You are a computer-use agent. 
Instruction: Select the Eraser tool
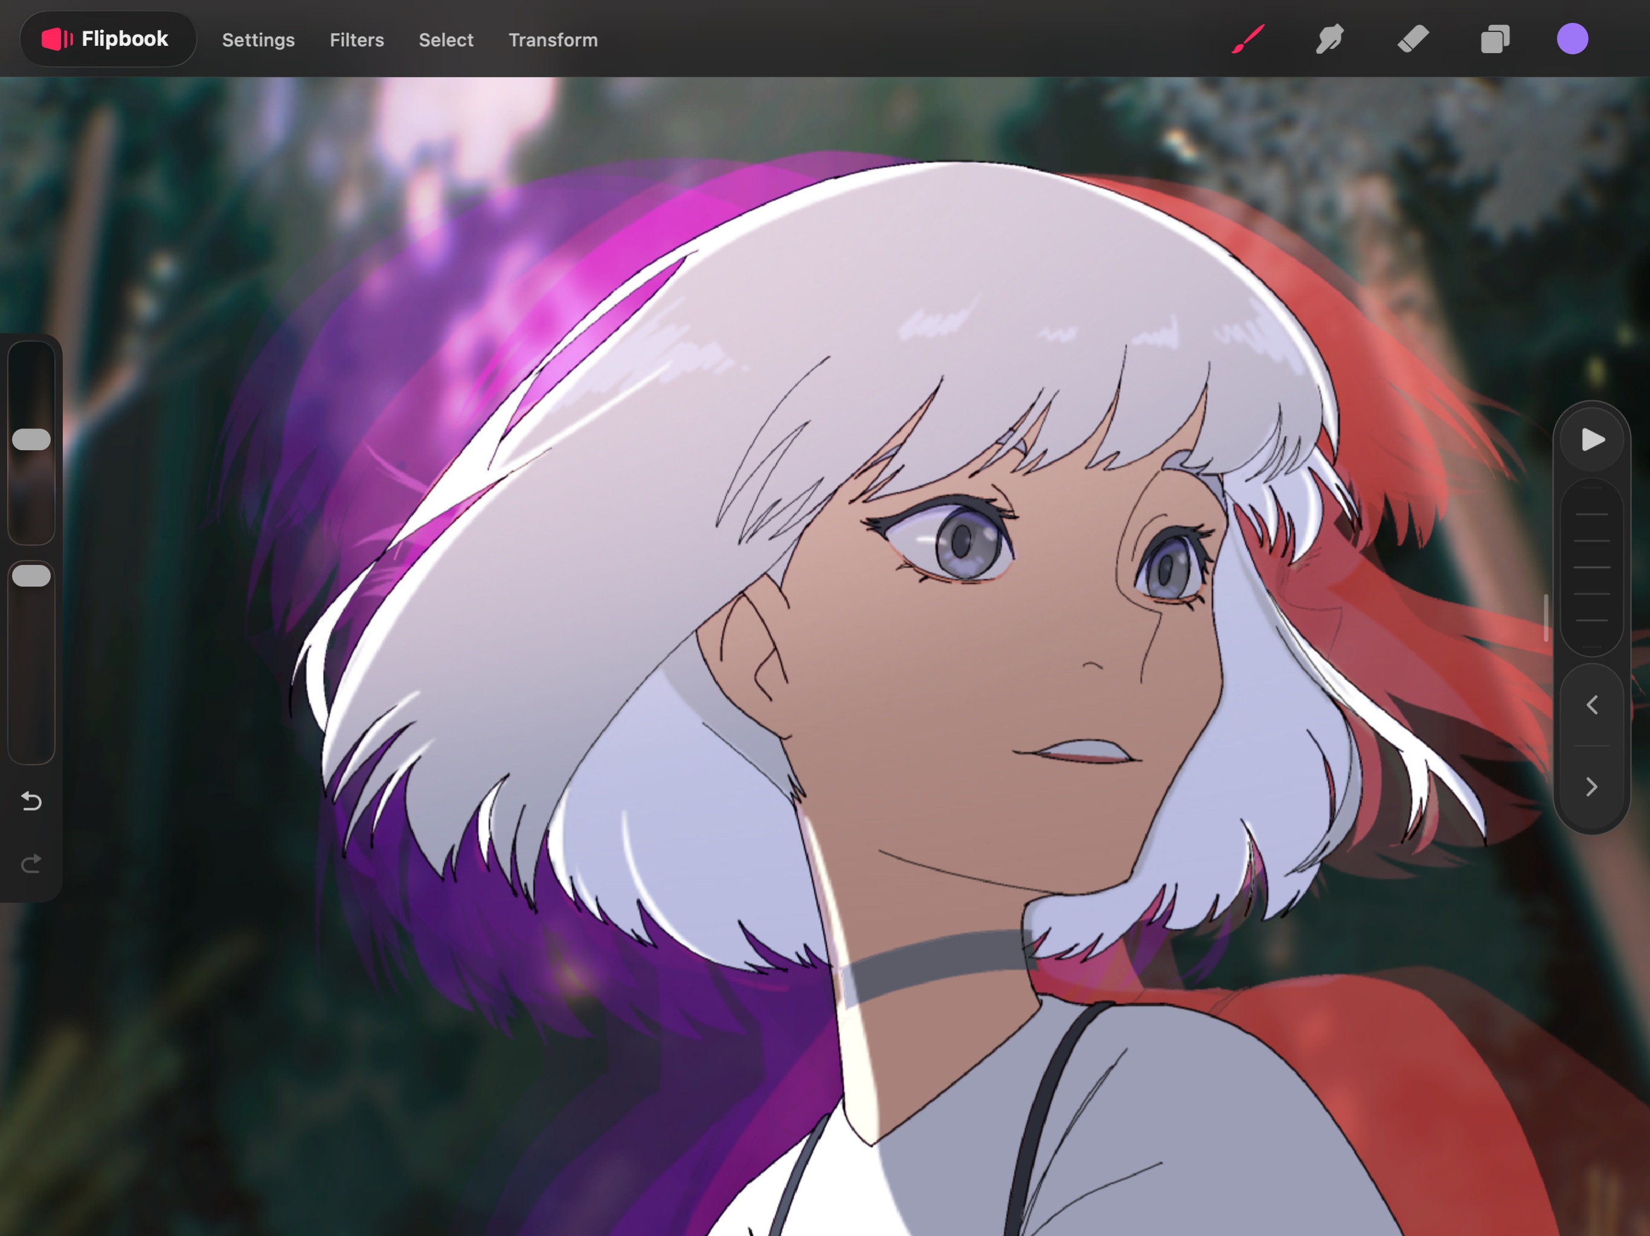(1413, 39)
